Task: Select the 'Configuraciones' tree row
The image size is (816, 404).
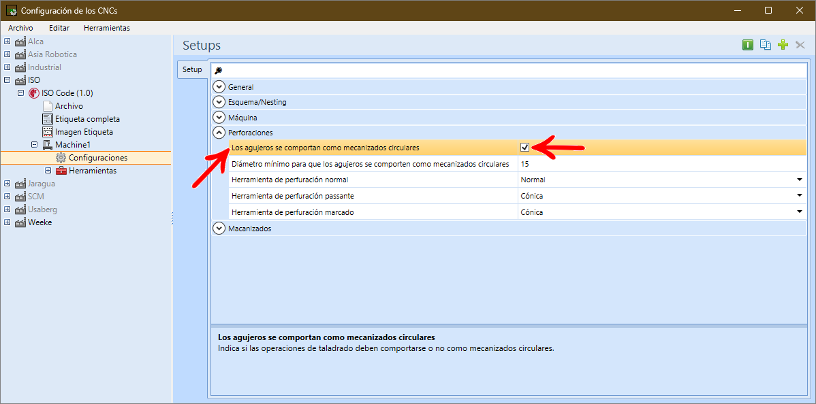Action: pyautogui.click(x=86, y=158)
